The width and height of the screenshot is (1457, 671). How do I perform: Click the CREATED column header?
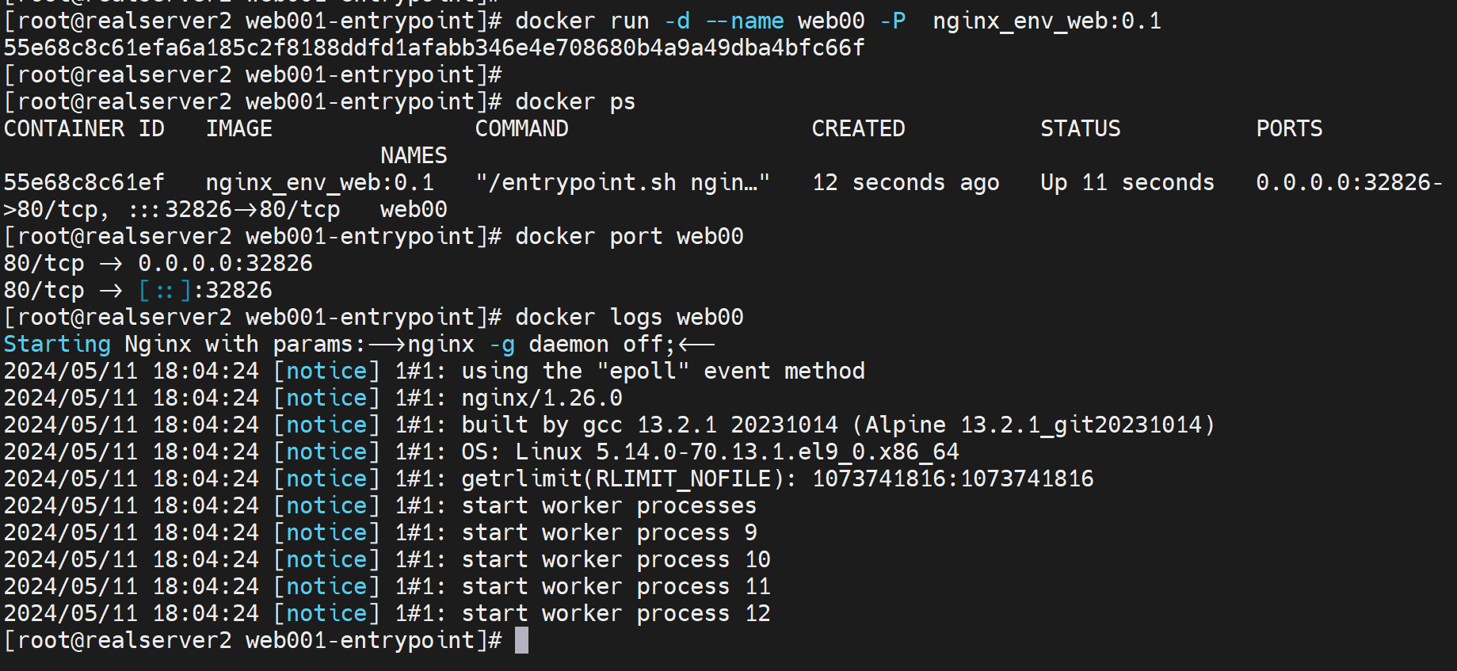pyautogui.click(x=858, y=128)
